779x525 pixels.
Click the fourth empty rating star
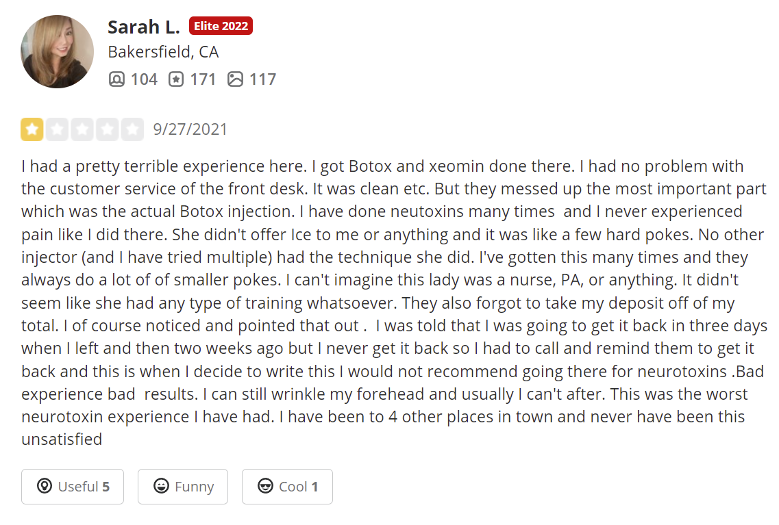point(108,129)
